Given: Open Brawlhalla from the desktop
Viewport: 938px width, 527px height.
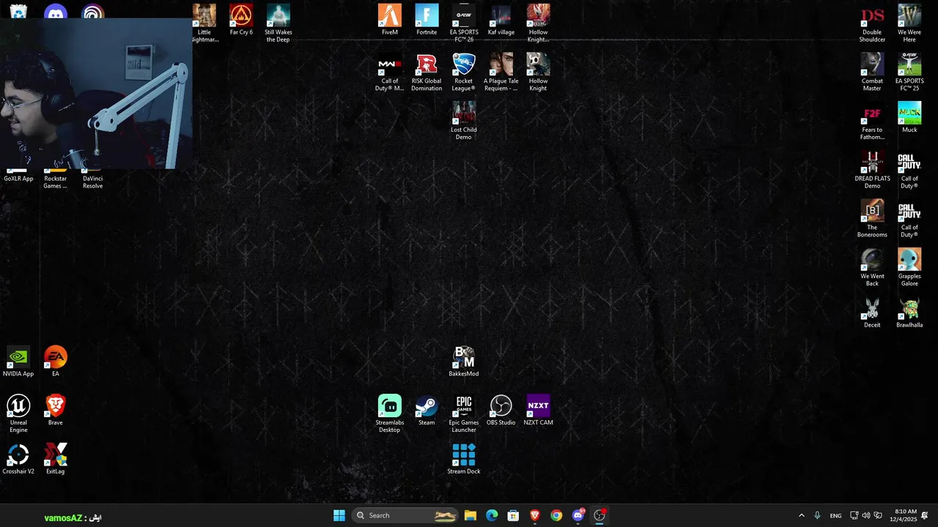Looking at the screenshot, I should click(x=909, y=313).
